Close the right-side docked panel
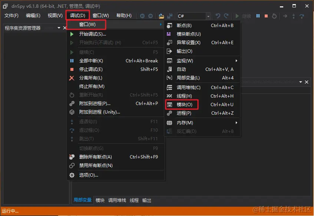314x216 pixels. (307, 82)
